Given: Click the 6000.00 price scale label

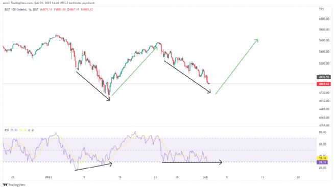Looking at the screenshot, I should point(324,19).
